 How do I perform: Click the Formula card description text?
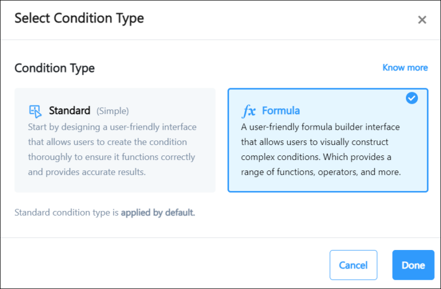pyautogui.click(x=321, y=150)
